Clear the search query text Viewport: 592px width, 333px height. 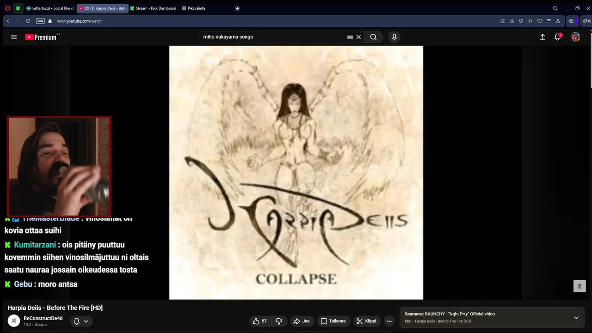tap(358, 37)
